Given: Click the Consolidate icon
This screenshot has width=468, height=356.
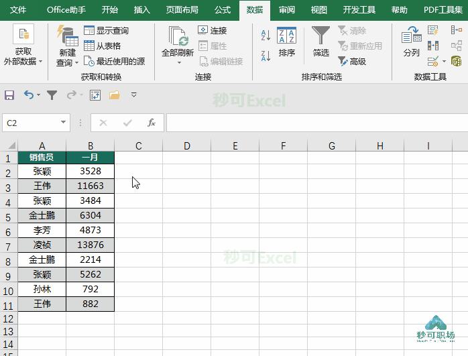Looking at the screenshot, I should point(457,30).
